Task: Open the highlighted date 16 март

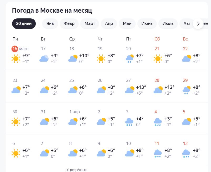Action: click(x=20, y=49)
